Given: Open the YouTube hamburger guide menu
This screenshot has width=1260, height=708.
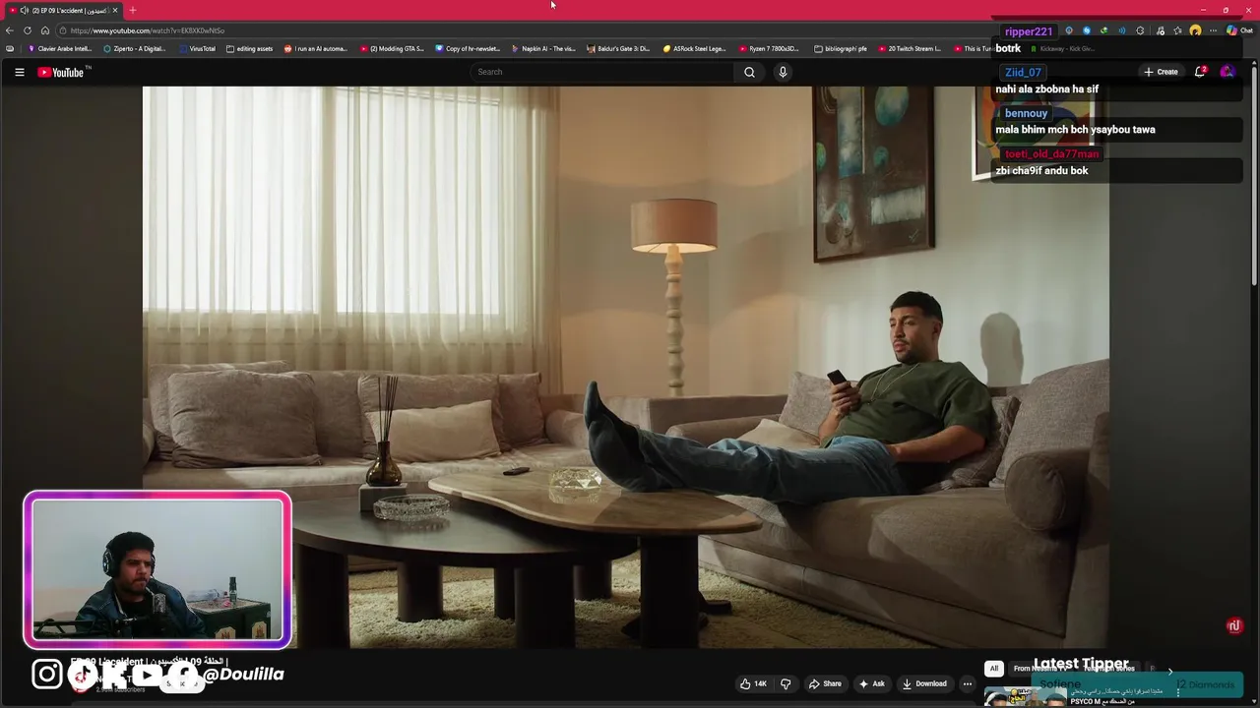Looking at the screenshot, I should click(19, 72).
